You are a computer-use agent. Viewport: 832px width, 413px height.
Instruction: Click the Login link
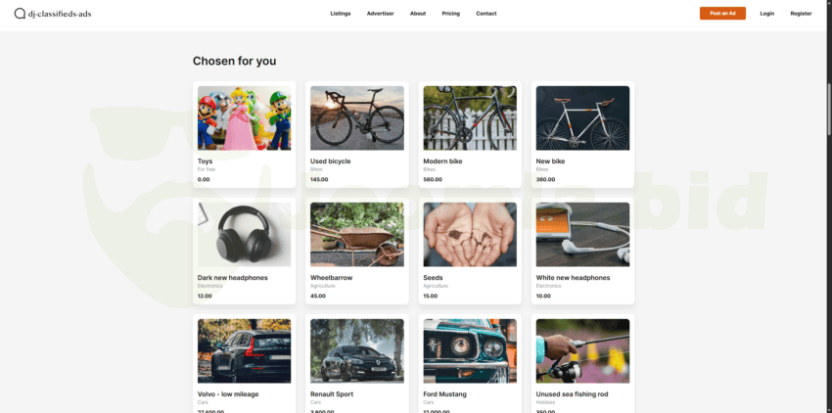coord(766,14)
